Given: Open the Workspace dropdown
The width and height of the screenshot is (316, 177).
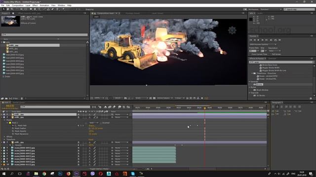Looking at the screenshot, I should coord(271,9).
